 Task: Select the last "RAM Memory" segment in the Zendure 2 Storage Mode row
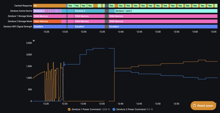pos(163,21)
